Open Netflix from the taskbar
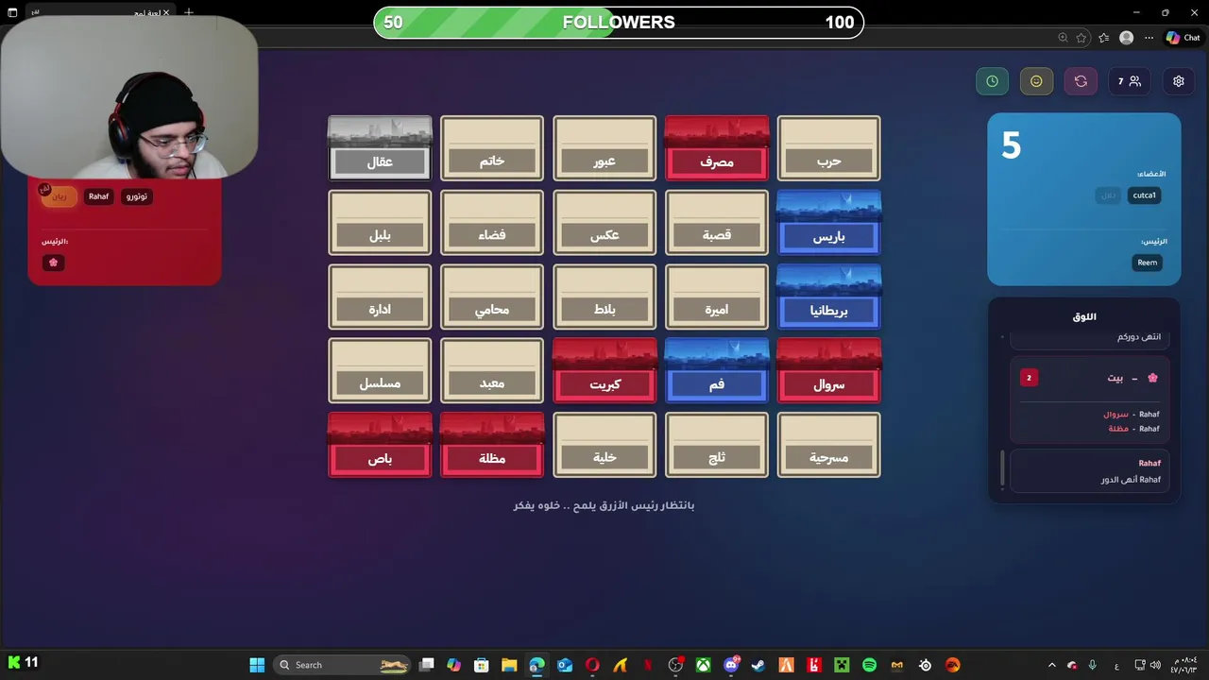1209x680 pixels. (x=648, y=665)
